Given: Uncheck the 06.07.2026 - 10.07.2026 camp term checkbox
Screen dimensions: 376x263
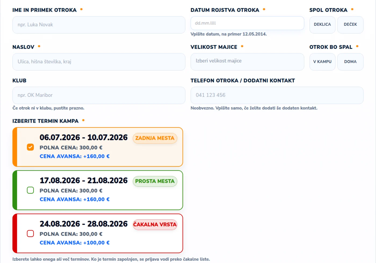Looking at the screenshot, I should 30,147.
